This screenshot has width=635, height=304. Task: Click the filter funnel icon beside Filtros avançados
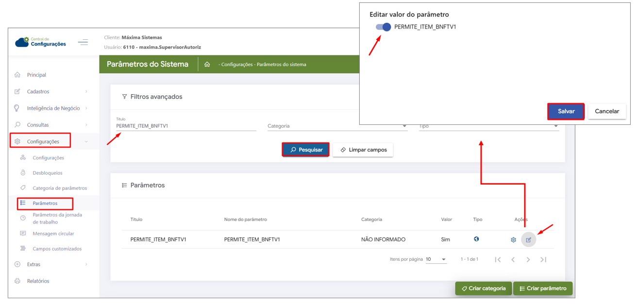[x=125, y=97]
